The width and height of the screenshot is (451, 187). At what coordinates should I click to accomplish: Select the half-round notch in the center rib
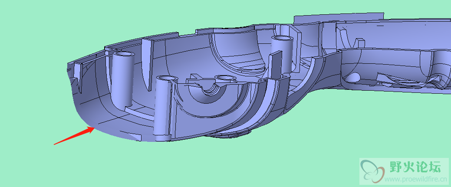tap(211, 89)
